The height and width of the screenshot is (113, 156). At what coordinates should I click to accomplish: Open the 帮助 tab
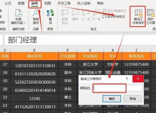point(100,3)
